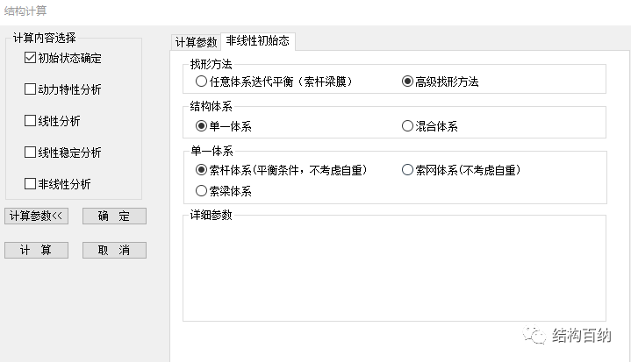Start calculation with 计算 button
Screen dimensions: 631x362
pos(36,251)
